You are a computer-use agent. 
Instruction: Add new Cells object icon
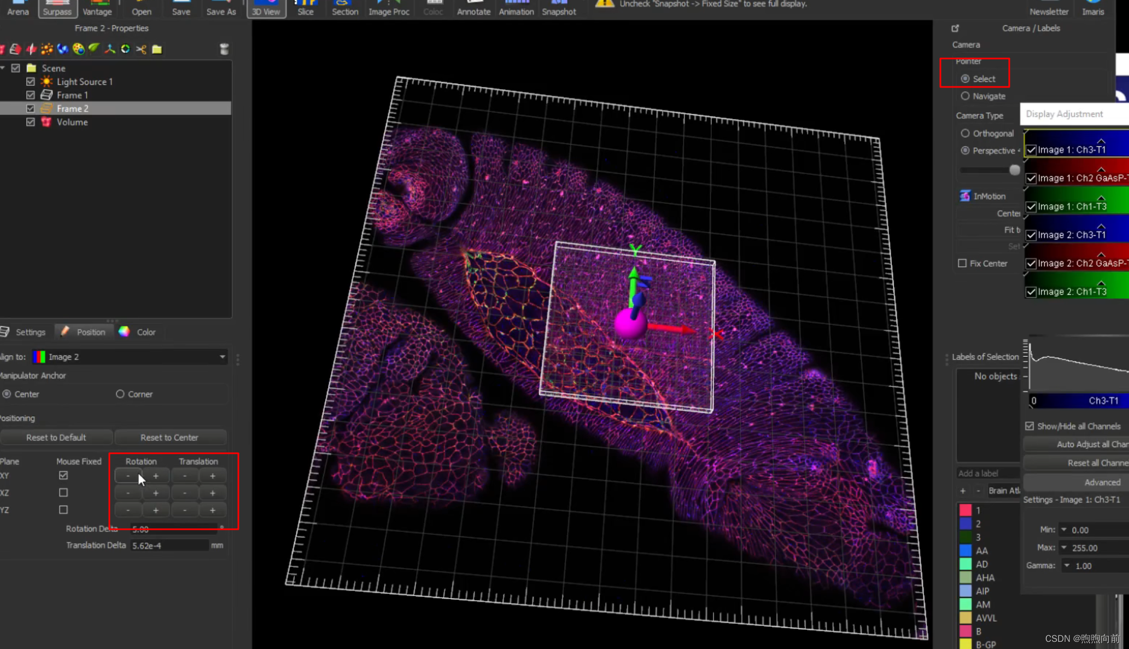pyautogui.click(x=79, y=49)
